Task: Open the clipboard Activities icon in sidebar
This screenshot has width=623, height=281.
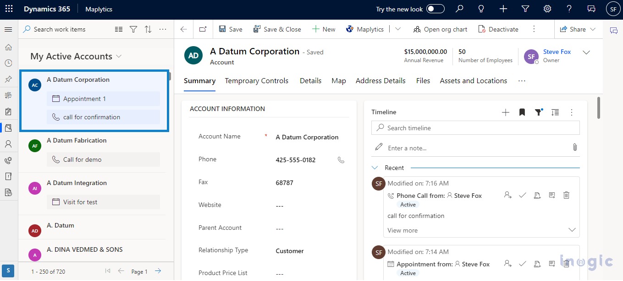Action: point(8,112)
